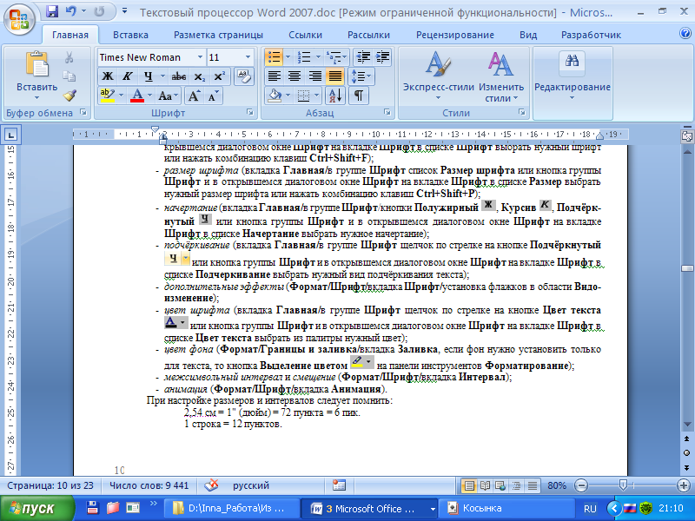695x521 pixels.
Task: Open underline style dropdown arrow
Action: 162,76
